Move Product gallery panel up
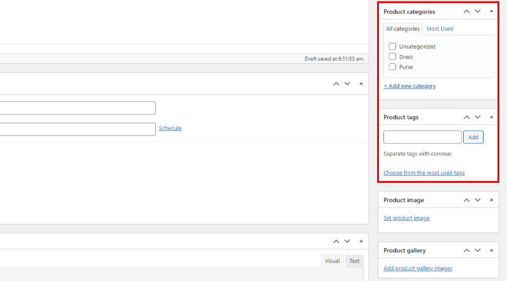The image size is (507, 281). coord(466,251)
